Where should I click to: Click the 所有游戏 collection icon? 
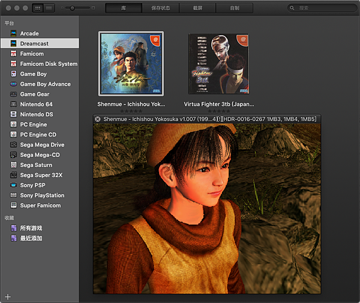(14, 228)
